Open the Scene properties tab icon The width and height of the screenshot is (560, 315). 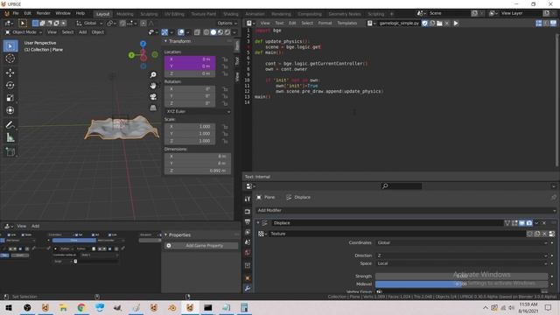pos(248,242)
